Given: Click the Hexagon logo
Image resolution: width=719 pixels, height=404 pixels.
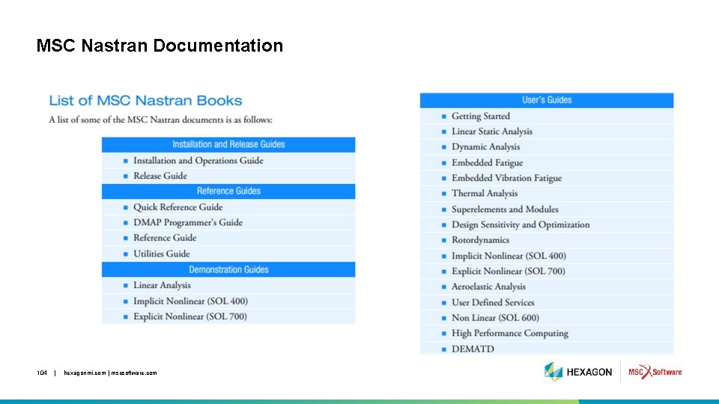Looking at the screenshot, I should coord(578,372).
